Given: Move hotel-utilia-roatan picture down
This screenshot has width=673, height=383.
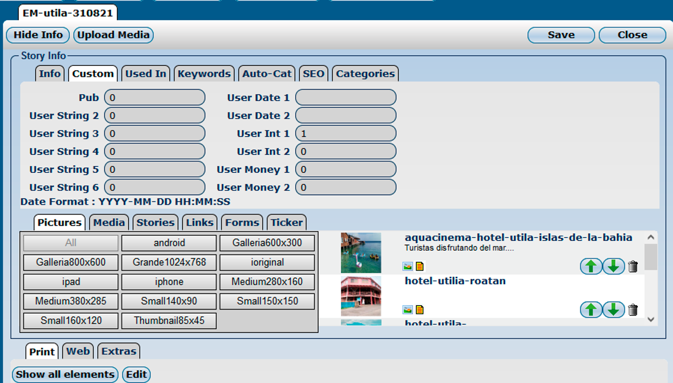Looking at the screenshot, I should point(613,310).
